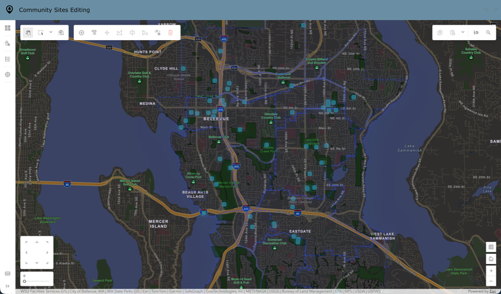Click the Seward Park label

pyautogui.click(x=102, y=280)
